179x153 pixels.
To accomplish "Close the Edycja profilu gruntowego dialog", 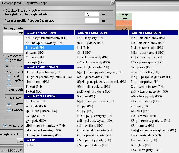I will pyautogui.click(x=112, y=3).
